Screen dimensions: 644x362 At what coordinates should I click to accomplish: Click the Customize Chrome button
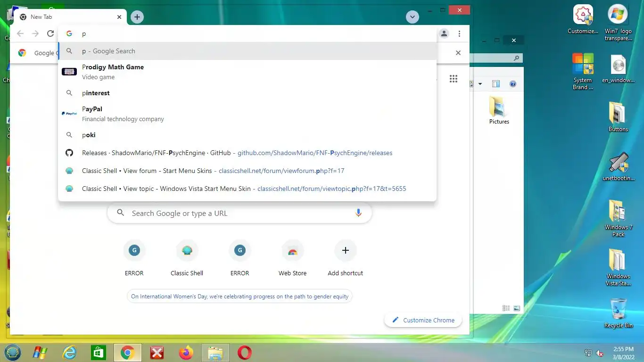[423, 320]
